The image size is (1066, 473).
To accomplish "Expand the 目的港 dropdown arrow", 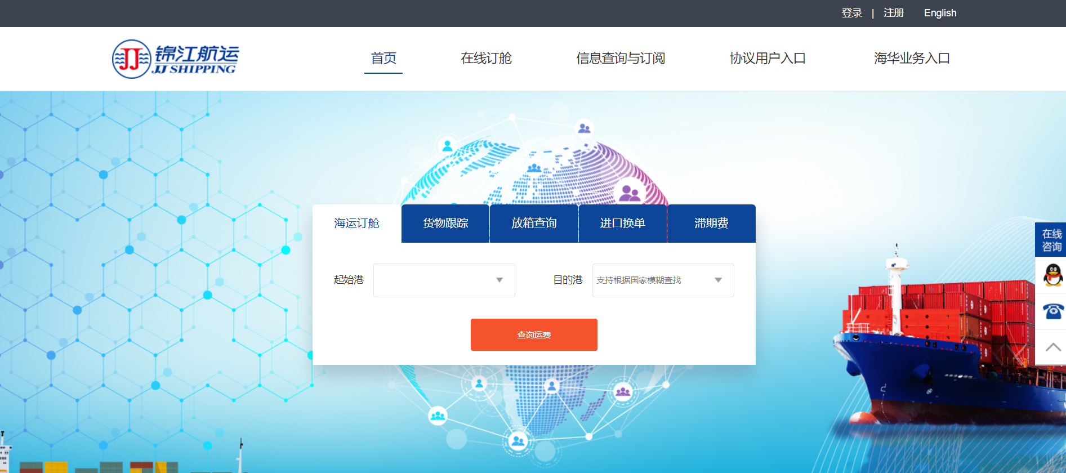I will 718,280.
